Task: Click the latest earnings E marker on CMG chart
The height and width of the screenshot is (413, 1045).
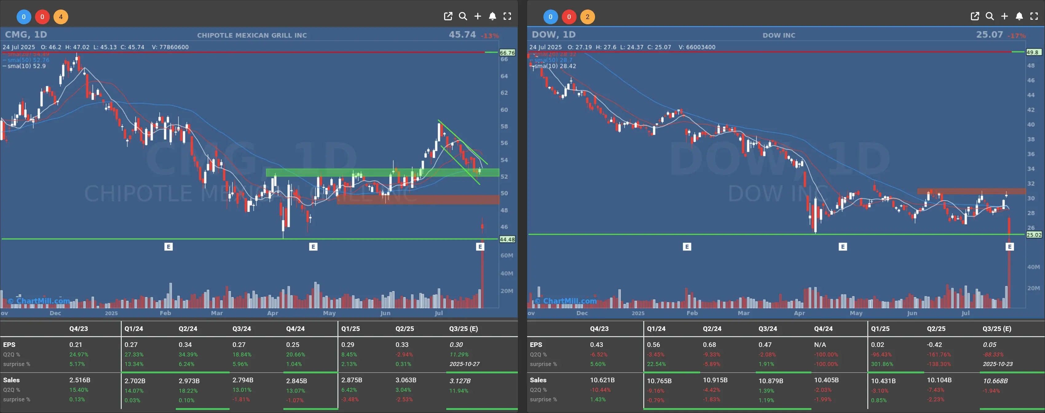Action: [x=480, y=247]
